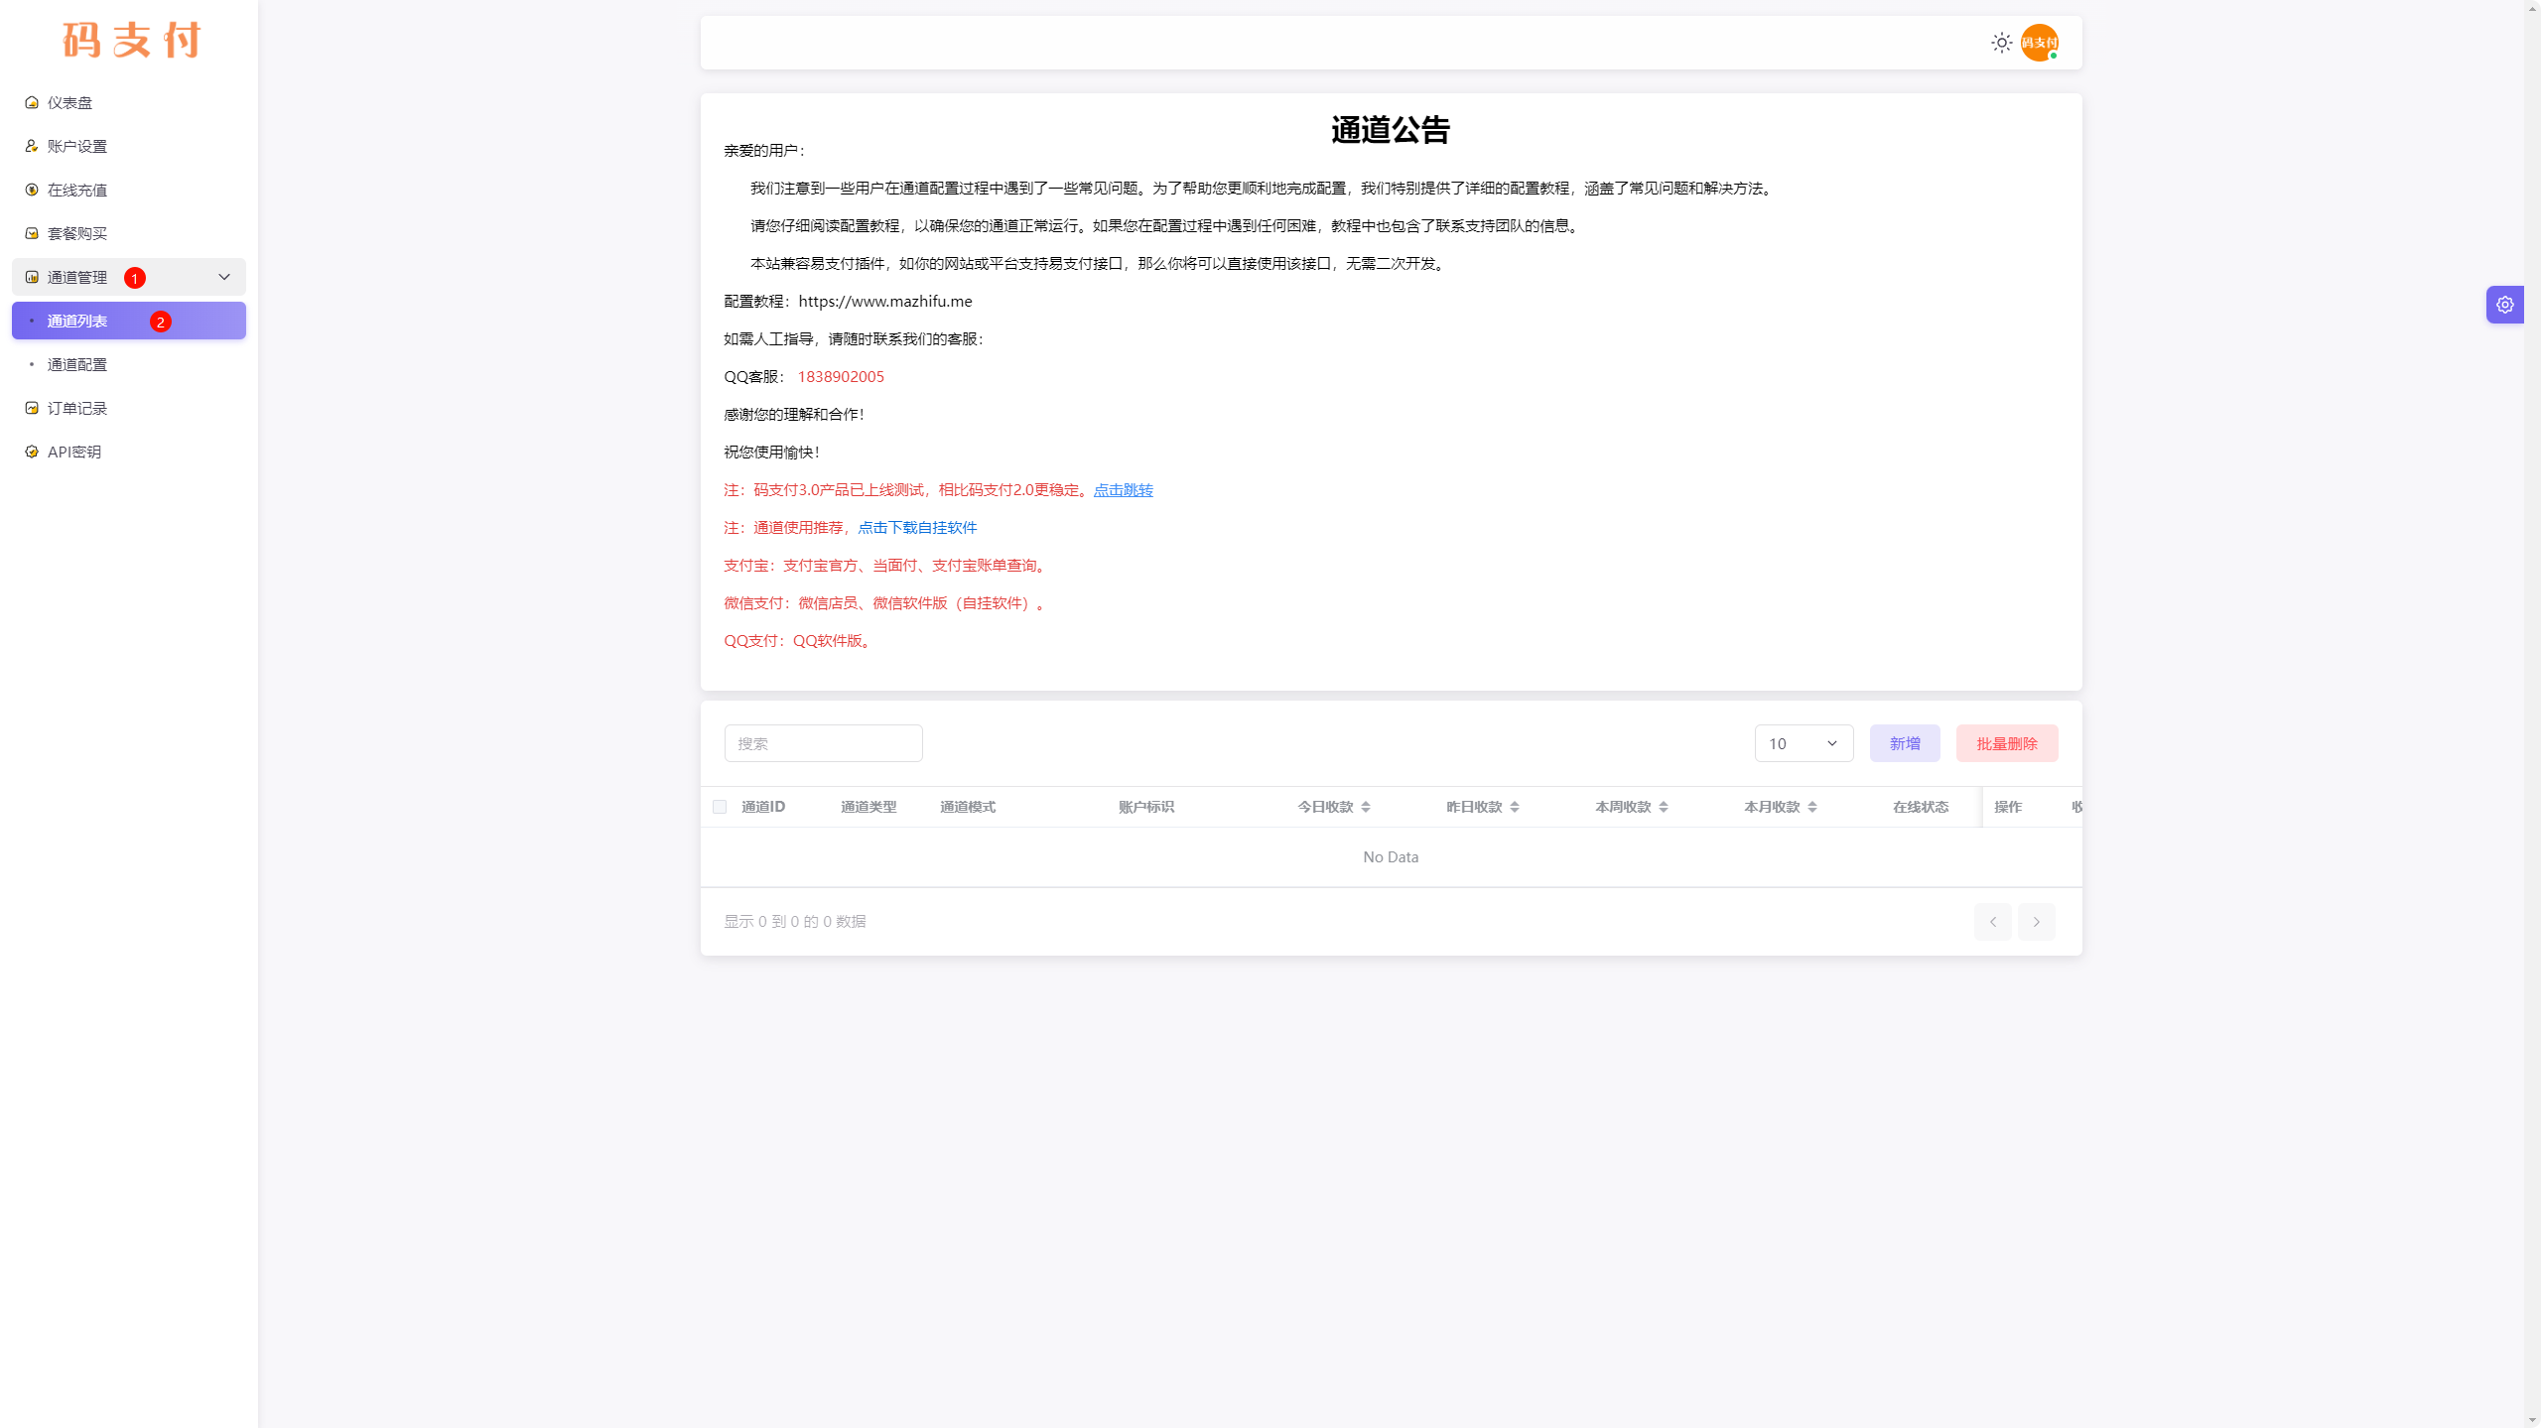Check the select-all checkbox in table header
Image resolution: width=2541 pixels, height=1428 pixels.
click(719, 807)
